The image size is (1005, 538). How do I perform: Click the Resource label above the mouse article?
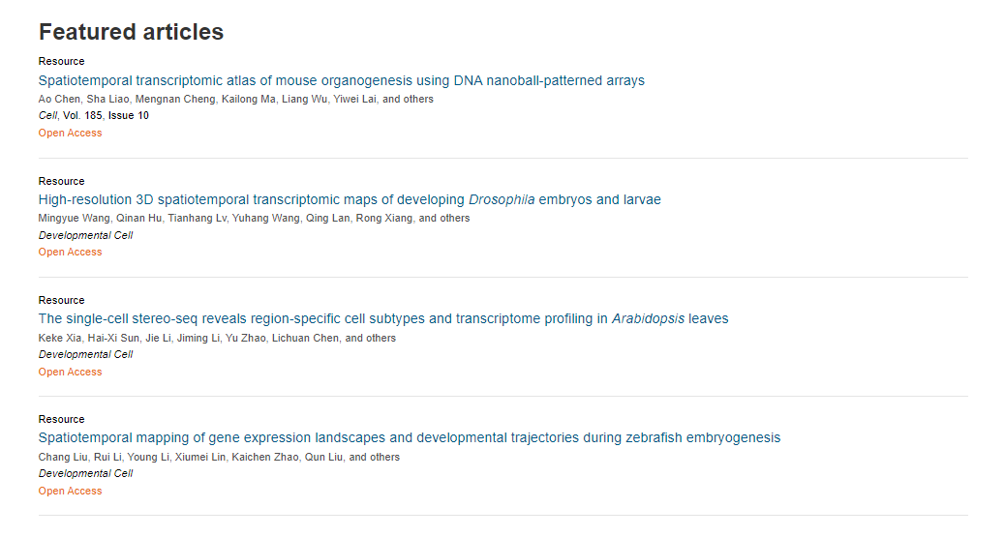[x=62, y=62]
